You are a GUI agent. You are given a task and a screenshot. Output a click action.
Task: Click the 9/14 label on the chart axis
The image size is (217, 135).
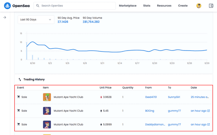pos(120,63)
